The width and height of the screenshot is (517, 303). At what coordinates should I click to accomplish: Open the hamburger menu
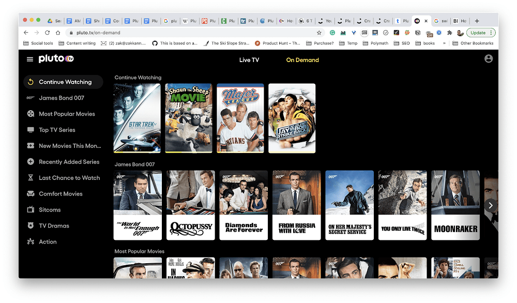[x=29, y=59]
